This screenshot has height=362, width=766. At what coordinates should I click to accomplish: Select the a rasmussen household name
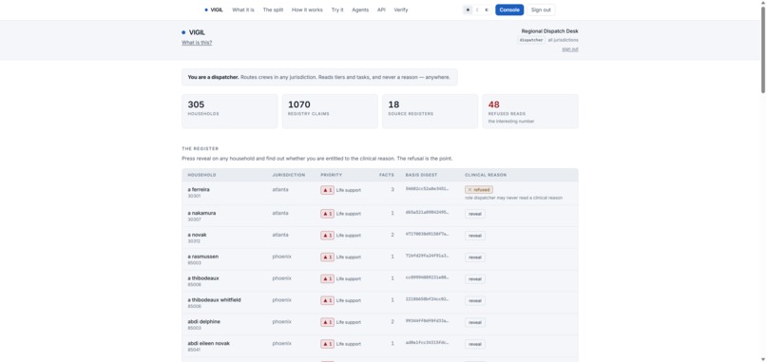[203, 257]
